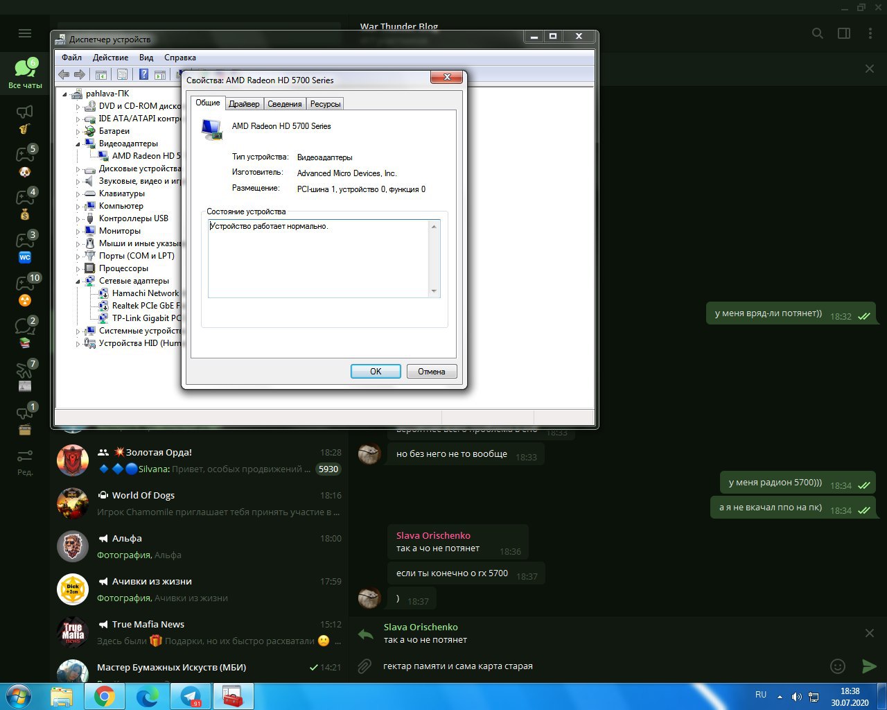Open Windows Start menu
The image size is (887, 710).
(x=18, y=696)
